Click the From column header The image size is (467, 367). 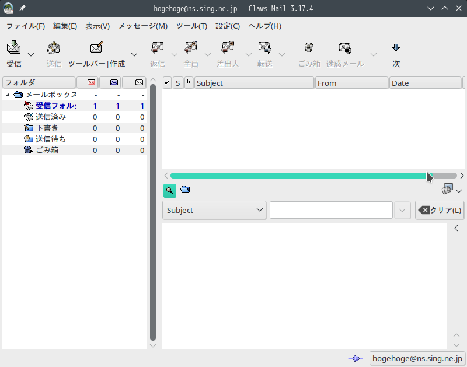(x=352, y=83)
